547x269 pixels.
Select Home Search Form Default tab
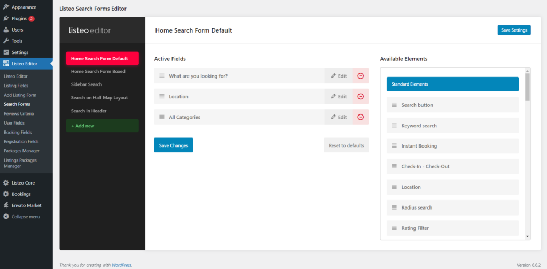pyautogui.click(x=102, y=58)
